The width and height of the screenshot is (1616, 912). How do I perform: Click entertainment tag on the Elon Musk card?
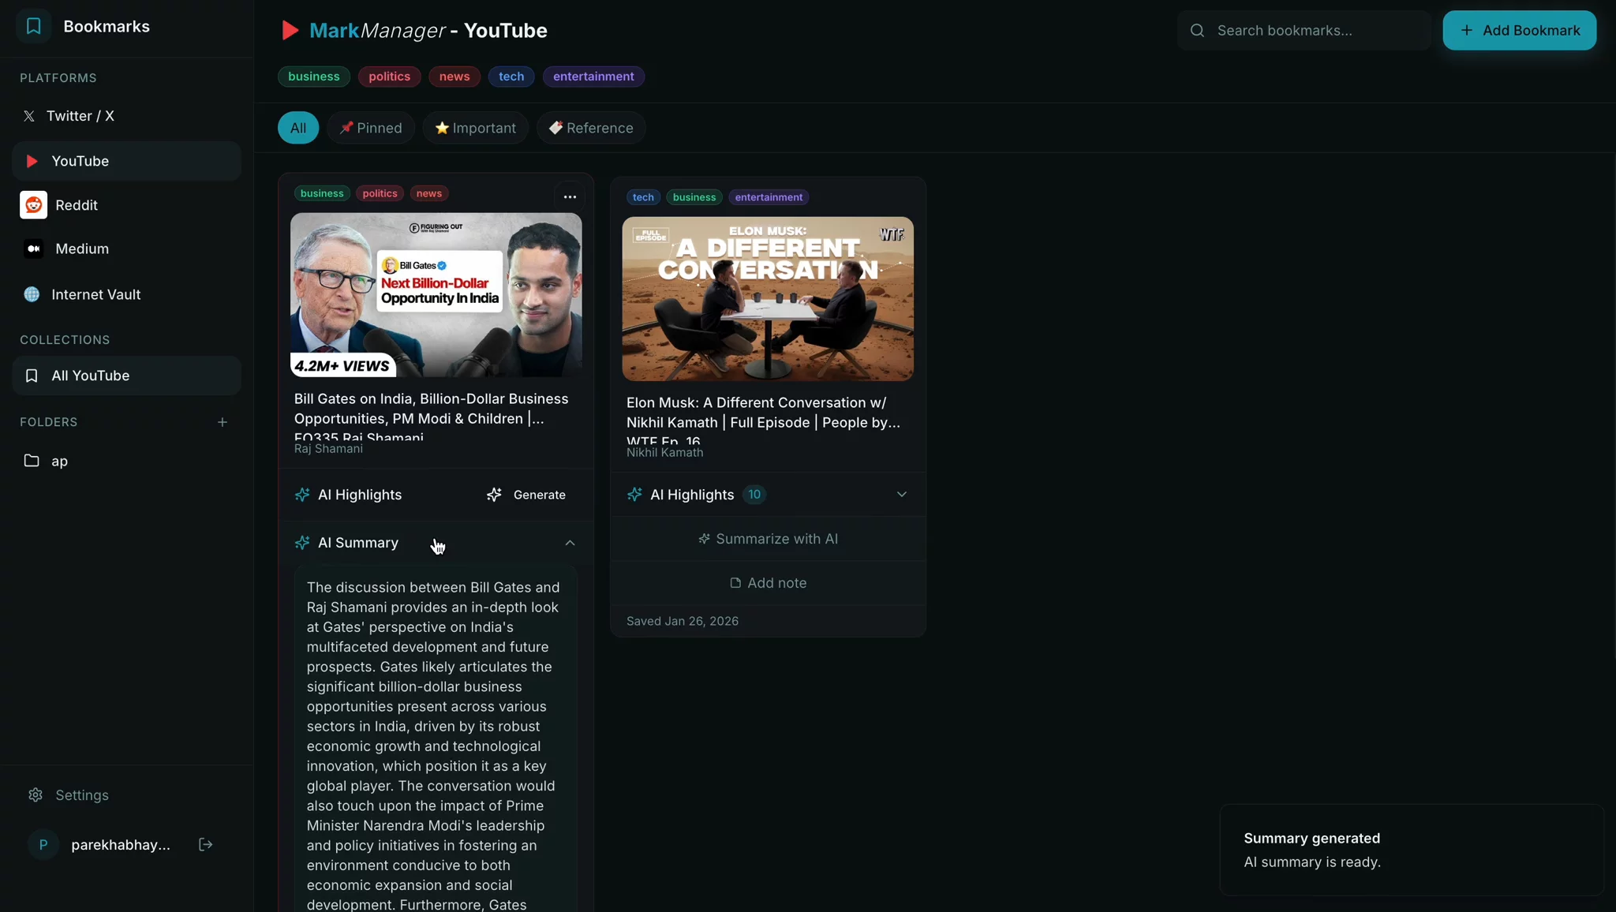[769, 197]
